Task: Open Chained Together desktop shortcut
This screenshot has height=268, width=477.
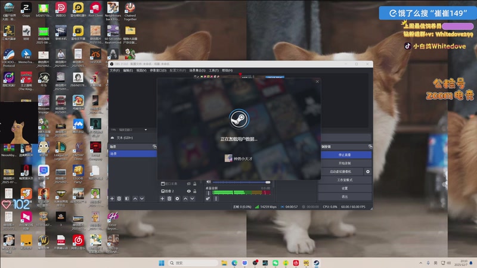Action: coord(130,11)
